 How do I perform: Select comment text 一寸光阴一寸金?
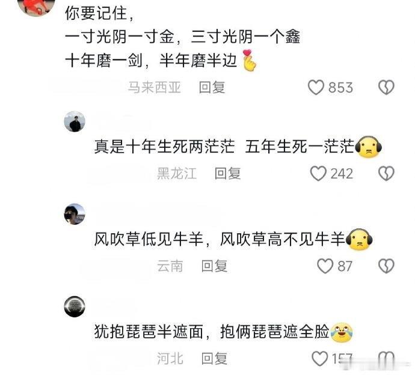[120, 37]
